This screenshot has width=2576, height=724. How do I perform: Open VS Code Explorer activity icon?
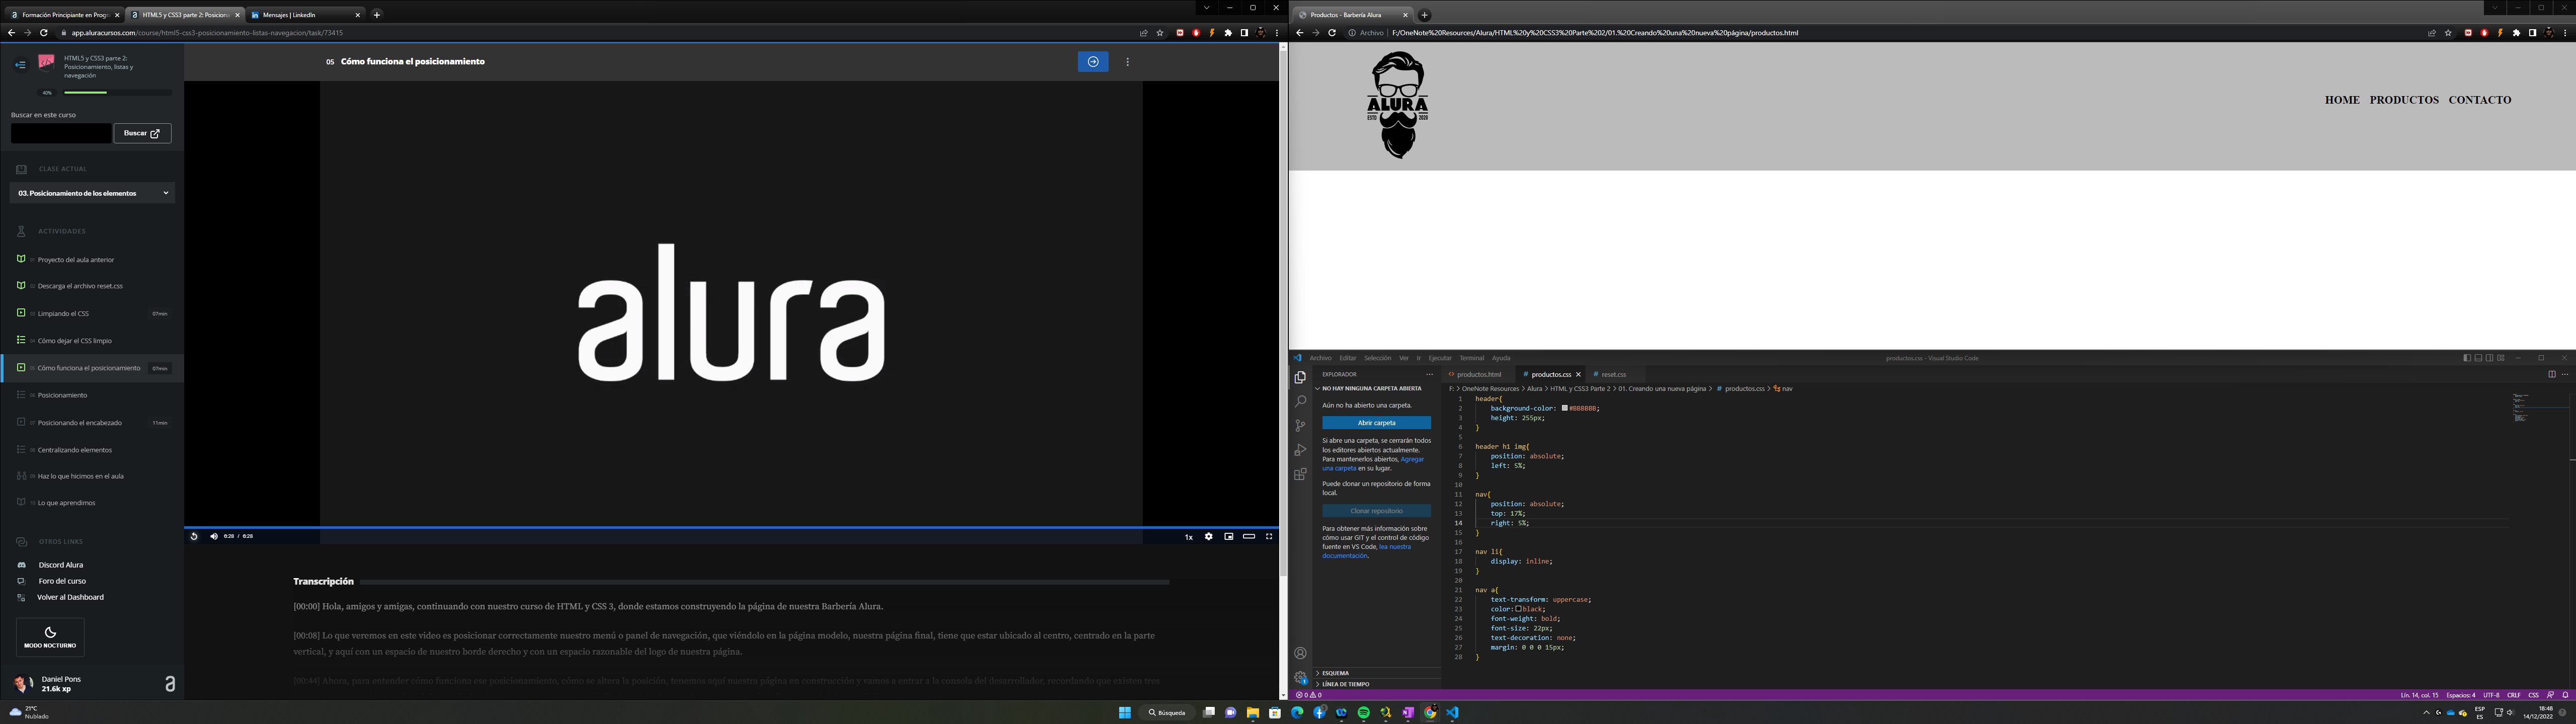(1300, 377)
